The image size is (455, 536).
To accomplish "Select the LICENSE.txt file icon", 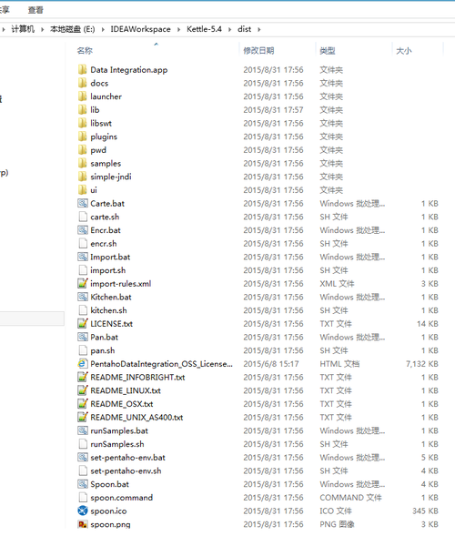I will point(83,323).
